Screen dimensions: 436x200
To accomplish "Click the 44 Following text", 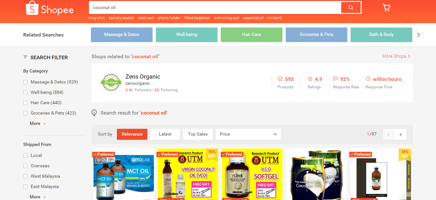I will coord(166,90).
